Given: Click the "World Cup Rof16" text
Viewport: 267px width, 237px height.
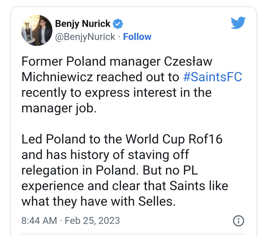Looking at the screenshot, I should pyautogui.click(x=174, y=139).
